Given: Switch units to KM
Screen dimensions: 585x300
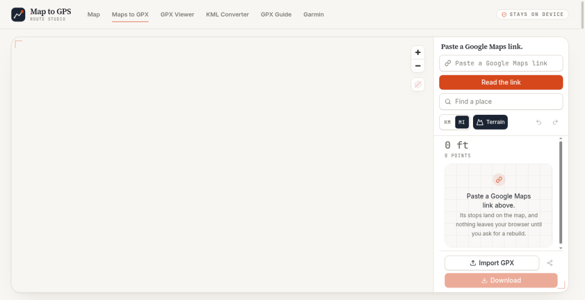Looking at the screenshot, I should 447,122.
